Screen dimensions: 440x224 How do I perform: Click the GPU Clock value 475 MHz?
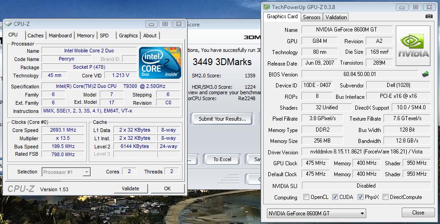pos(315,163)
